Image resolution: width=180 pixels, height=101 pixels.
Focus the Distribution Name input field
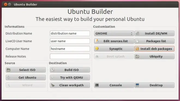point(70,33)
